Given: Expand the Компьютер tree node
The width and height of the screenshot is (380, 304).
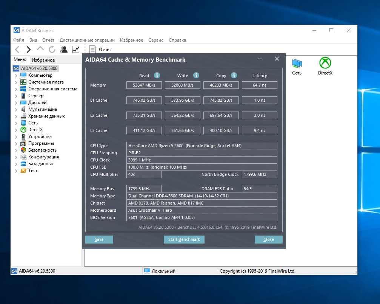Looking at the screenshot, I should pyautogui.click(x=16, y=76).
